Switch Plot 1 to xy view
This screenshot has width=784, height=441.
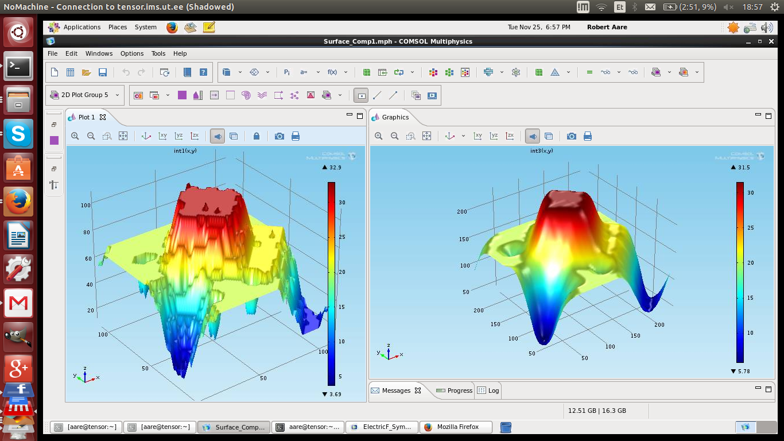point(162,136)
